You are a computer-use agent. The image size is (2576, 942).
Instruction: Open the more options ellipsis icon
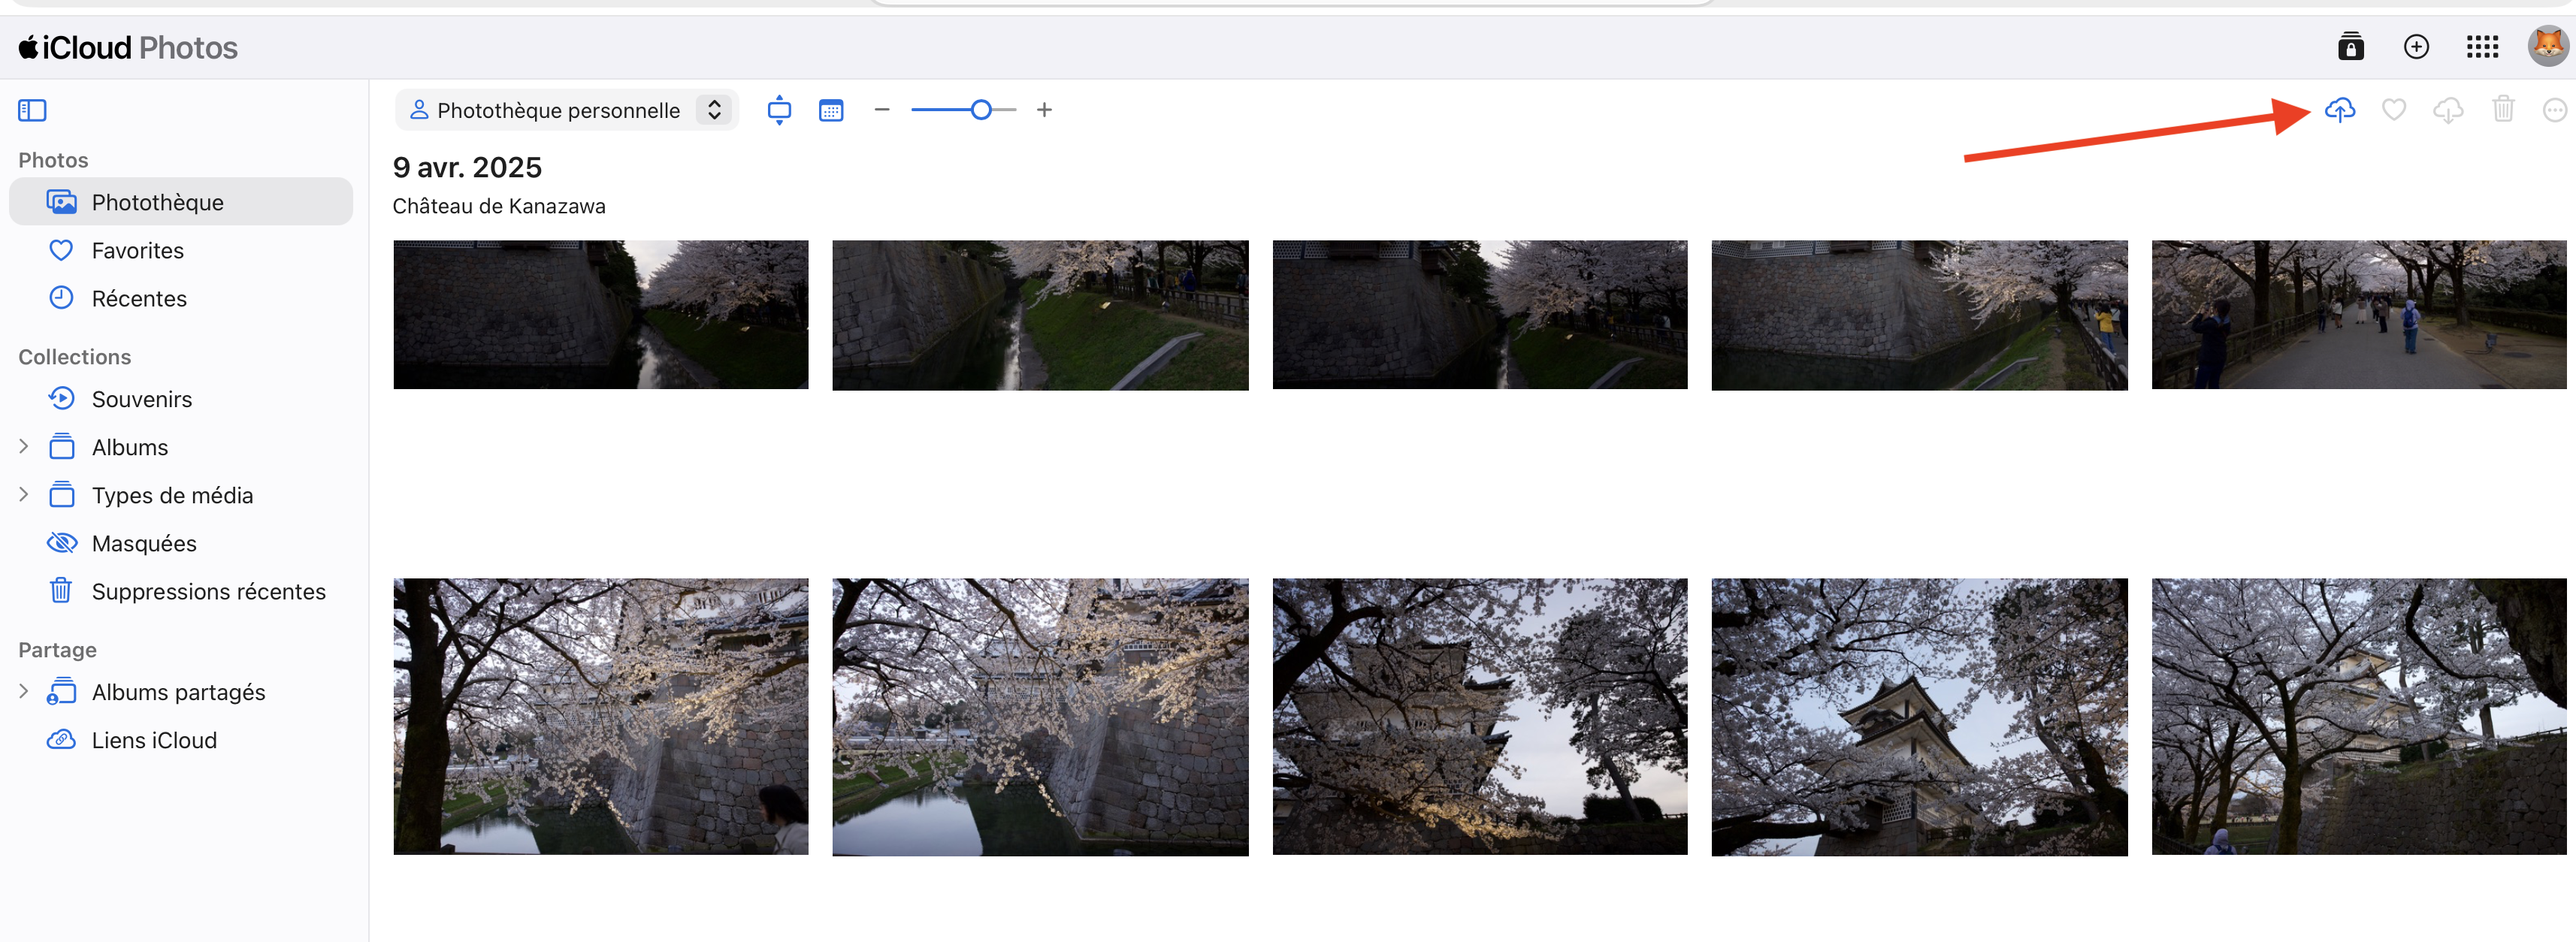(2554, 110)
